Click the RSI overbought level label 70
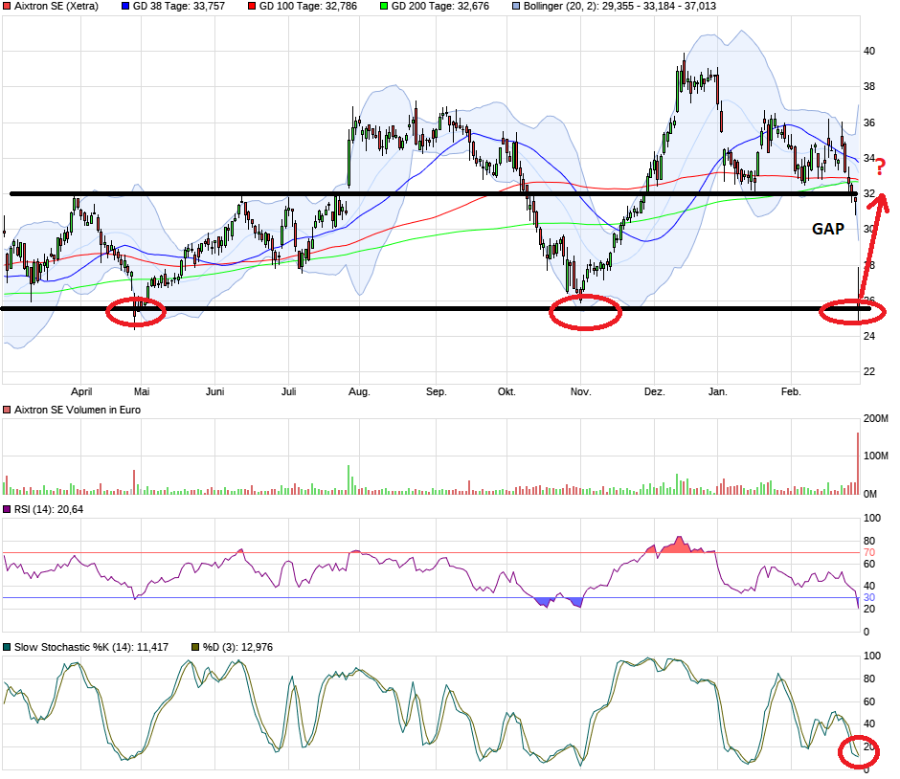The width and height of the screenshot is (900, 779). [869, 553]
